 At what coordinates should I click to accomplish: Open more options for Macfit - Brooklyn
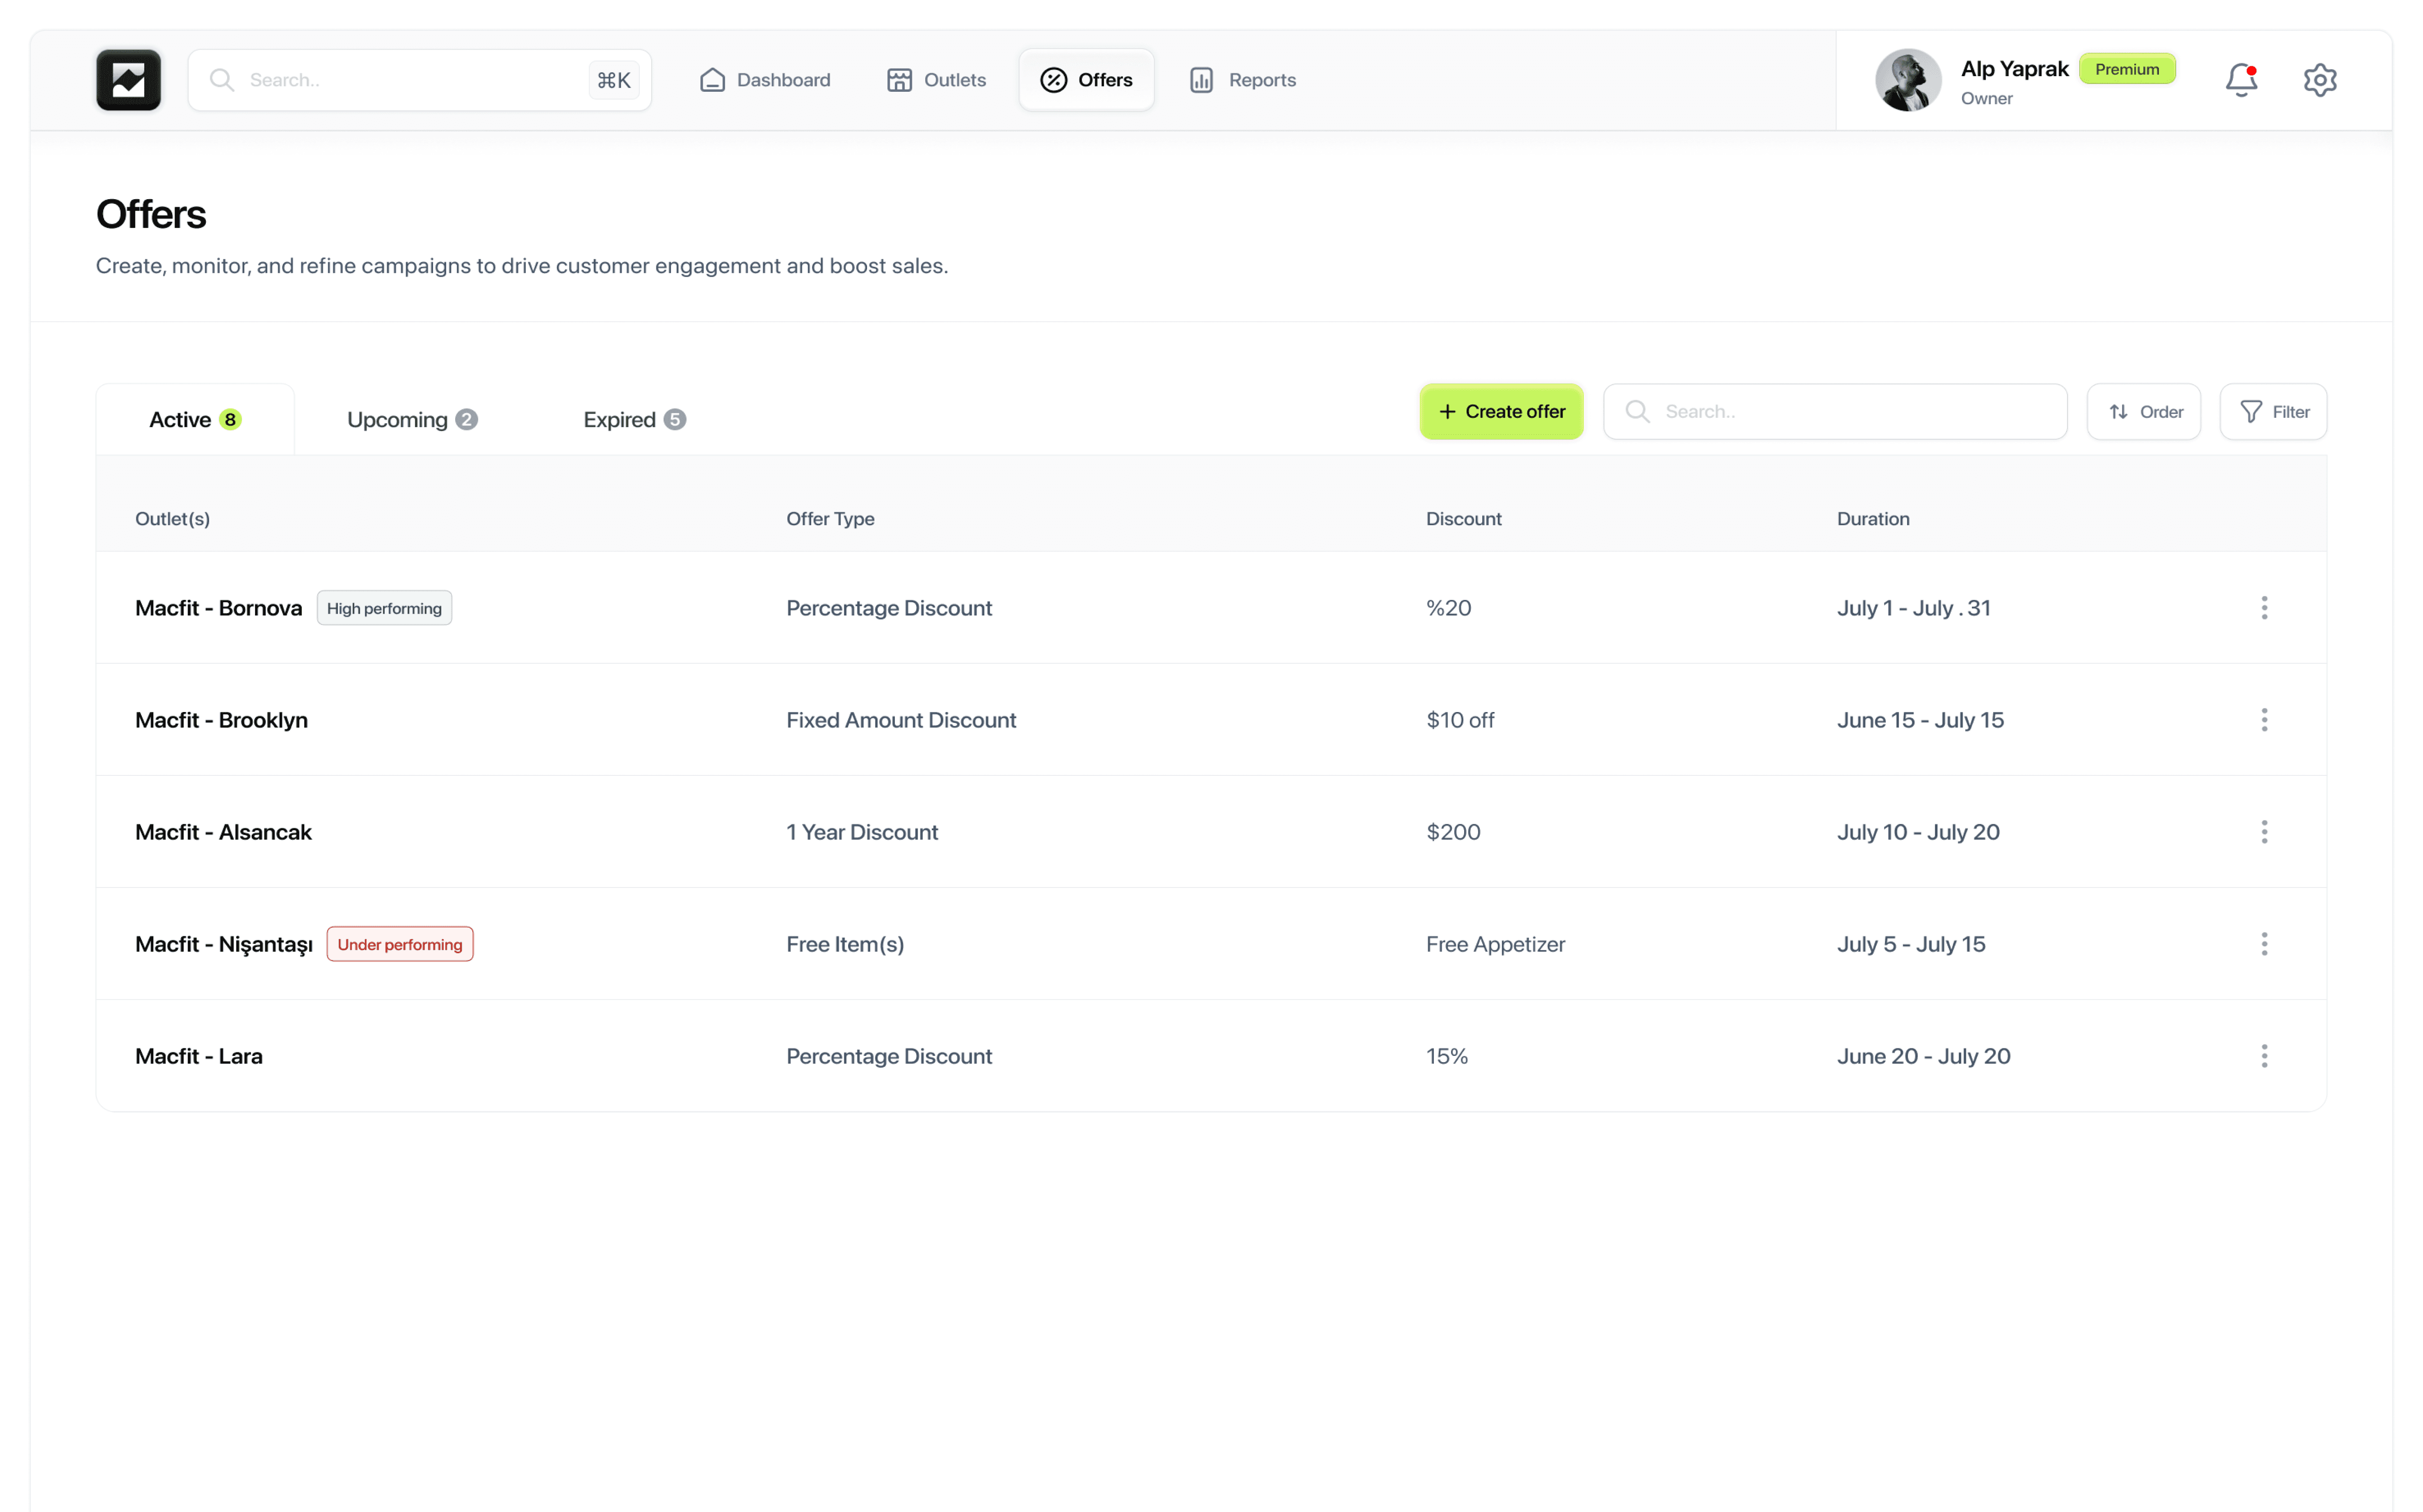(2264, 720)
